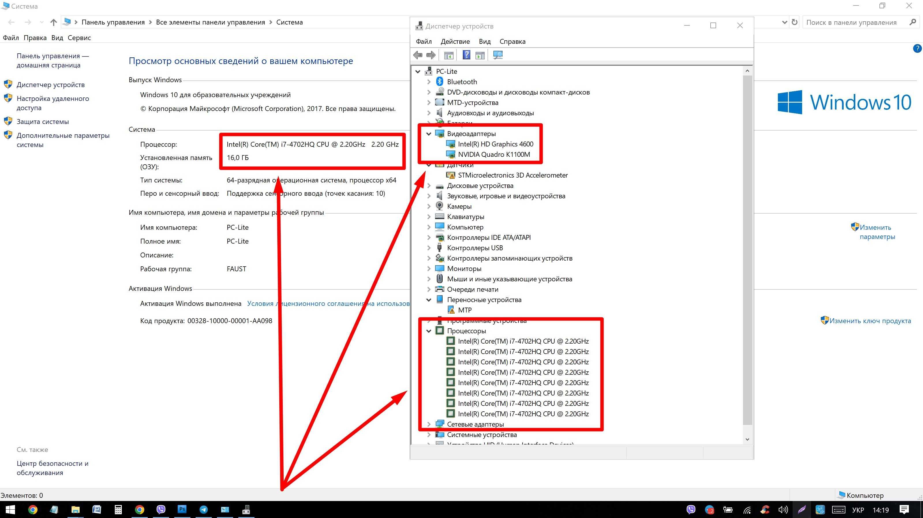The height and width of the screenshot is (518, 923).
Task: Click Все элементы панели управления breadcrumb
Action: (x=210, y=22)
